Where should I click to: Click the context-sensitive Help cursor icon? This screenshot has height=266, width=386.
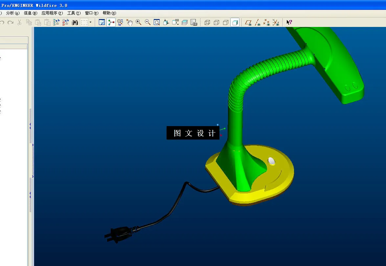(289, 22)
